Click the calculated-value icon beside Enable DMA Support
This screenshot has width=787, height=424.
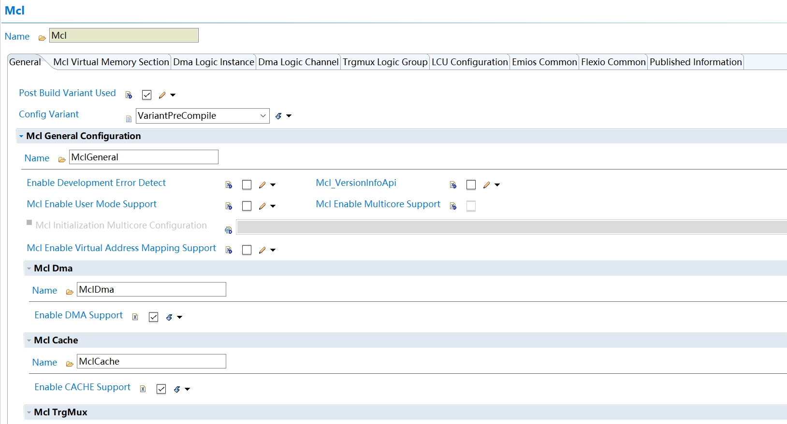click(x=169, y=317)
